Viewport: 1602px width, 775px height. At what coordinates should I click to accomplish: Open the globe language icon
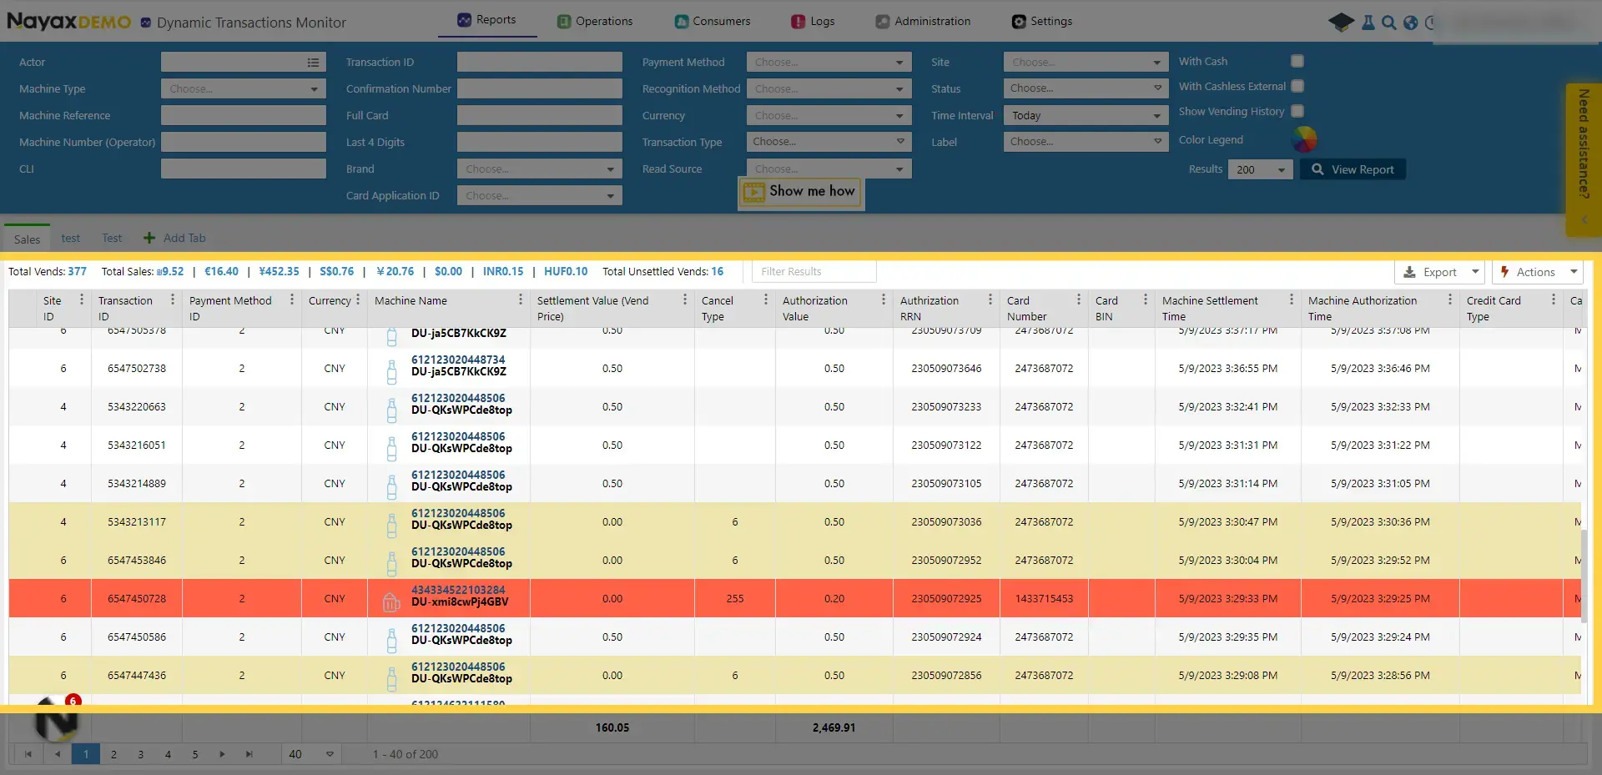(1410, 23)
